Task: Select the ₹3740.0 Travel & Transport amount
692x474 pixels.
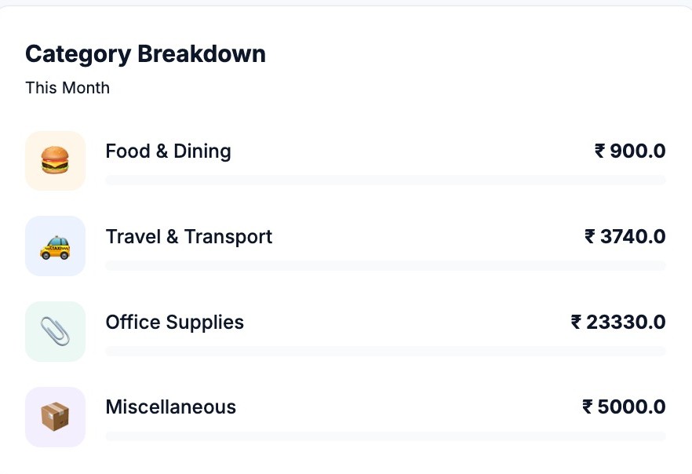Action: (622, 236)
